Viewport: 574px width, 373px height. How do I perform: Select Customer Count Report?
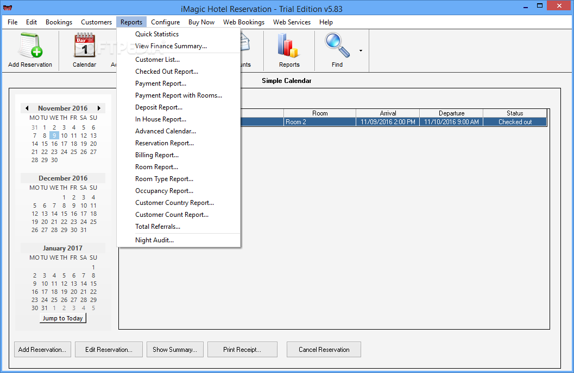[x=179, y=215]
